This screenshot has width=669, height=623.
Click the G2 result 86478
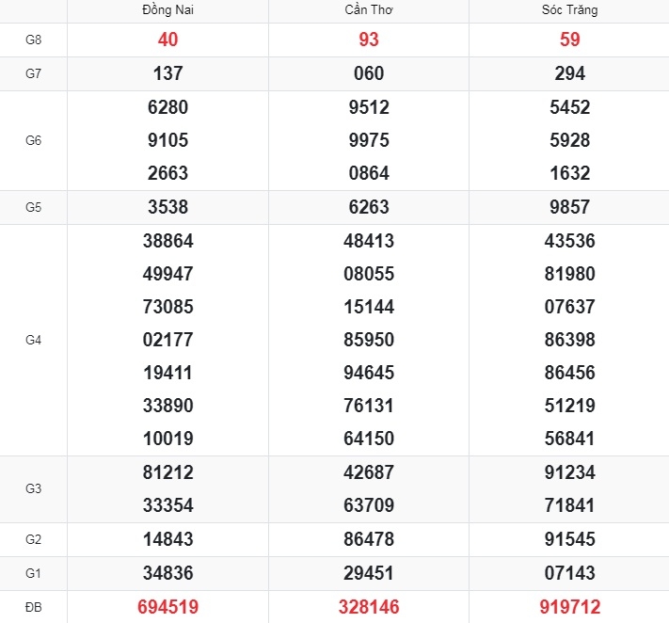point(369,539)
